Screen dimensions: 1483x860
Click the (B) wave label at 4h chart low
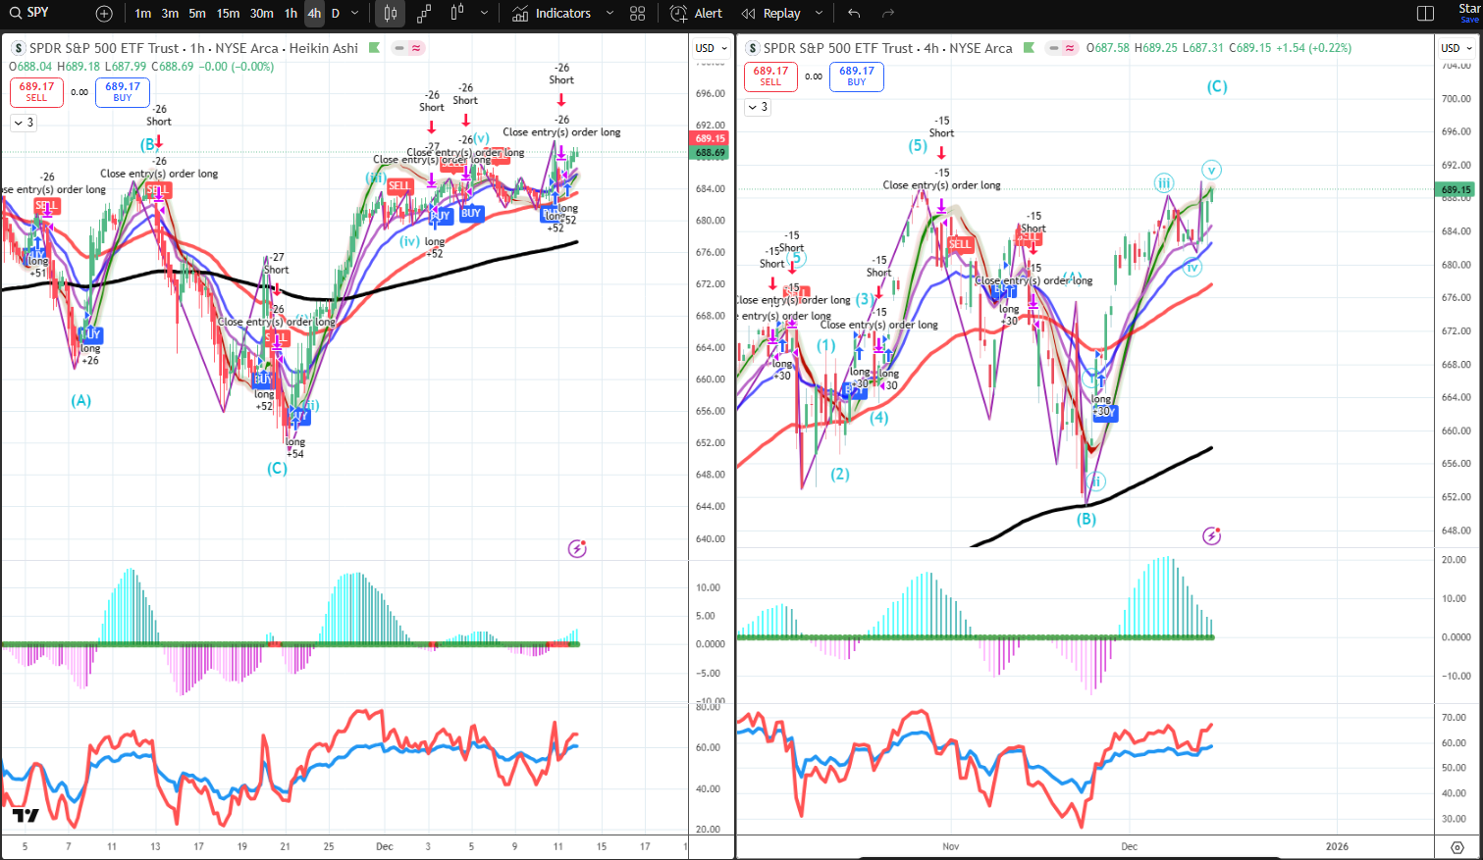click(1086, 520)
